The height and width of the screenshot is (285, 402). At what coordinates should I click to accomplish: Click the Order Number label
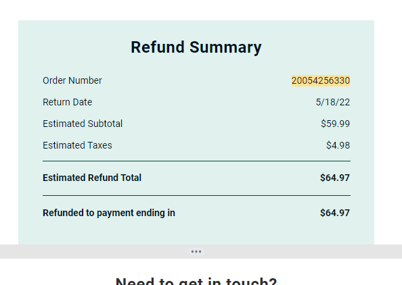point(72,80)
